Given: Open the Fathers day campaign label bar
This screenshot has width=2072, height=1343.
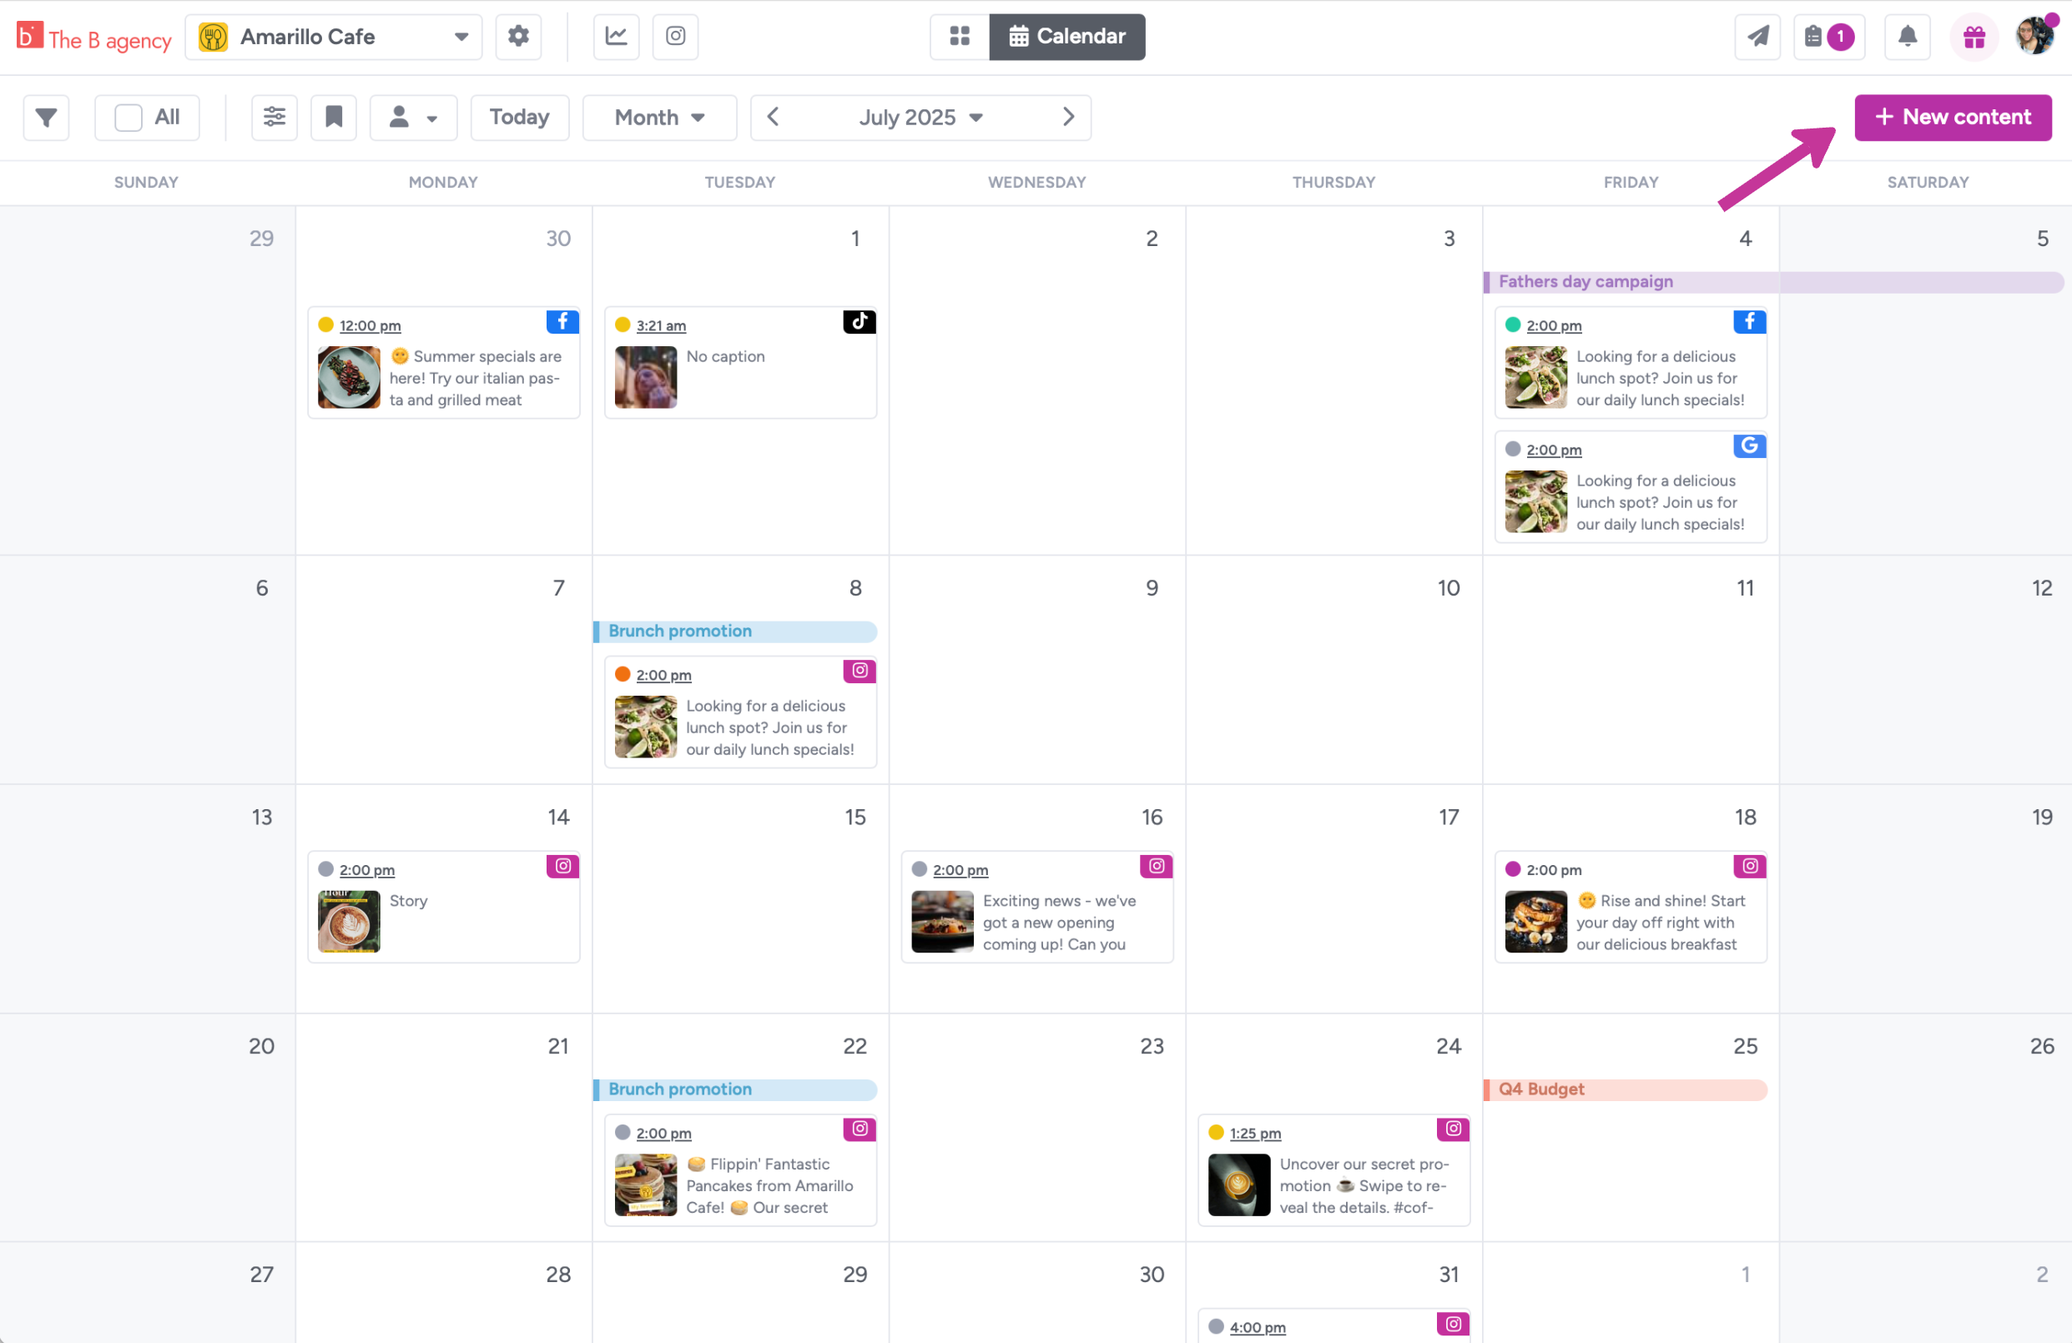Looking at the screenshot, I should click(1585, 281).
